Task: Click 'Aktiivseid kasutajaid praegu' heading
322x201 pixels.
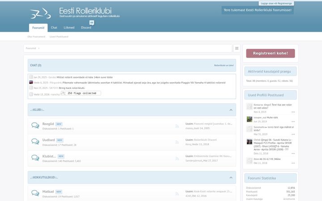Action: pyautogui.click(x=269, y=71)
